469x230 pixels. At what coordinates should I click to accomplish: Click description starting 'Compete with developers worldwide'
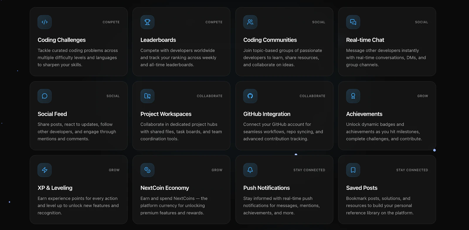178,58
